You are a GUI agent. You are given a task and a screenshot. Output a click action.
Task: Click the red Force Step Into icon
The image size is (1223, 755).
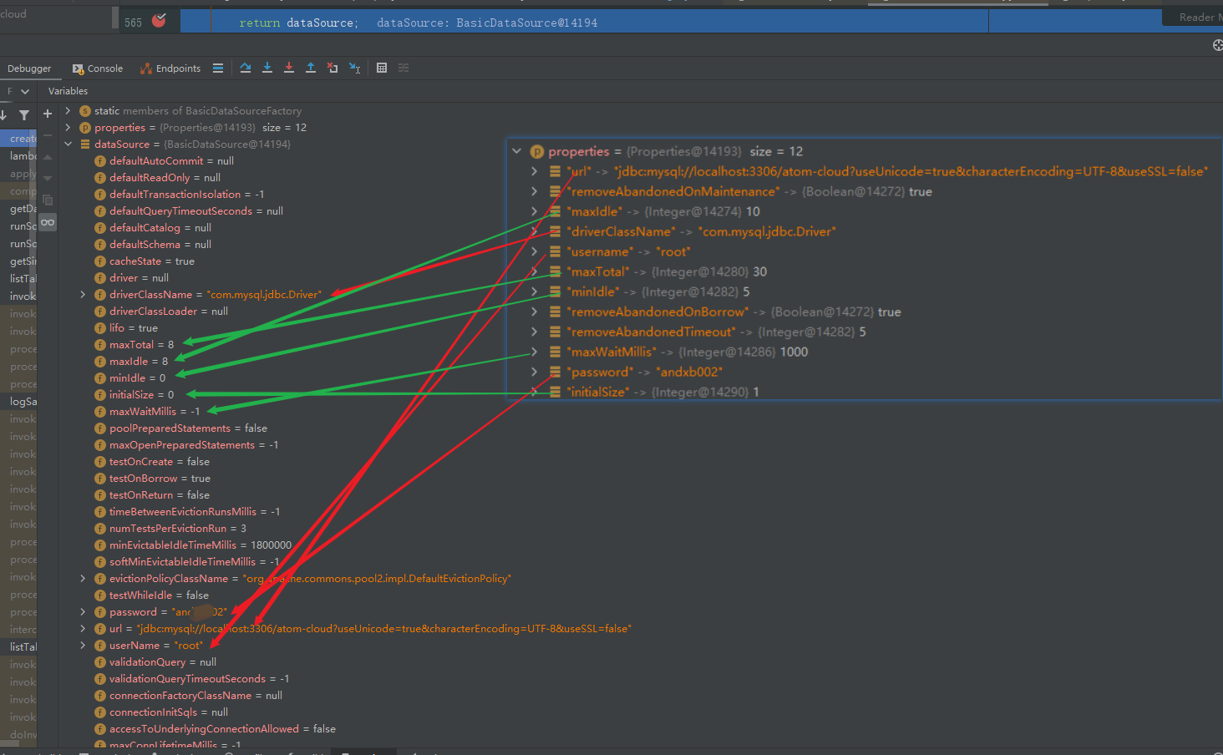(289, 68)
